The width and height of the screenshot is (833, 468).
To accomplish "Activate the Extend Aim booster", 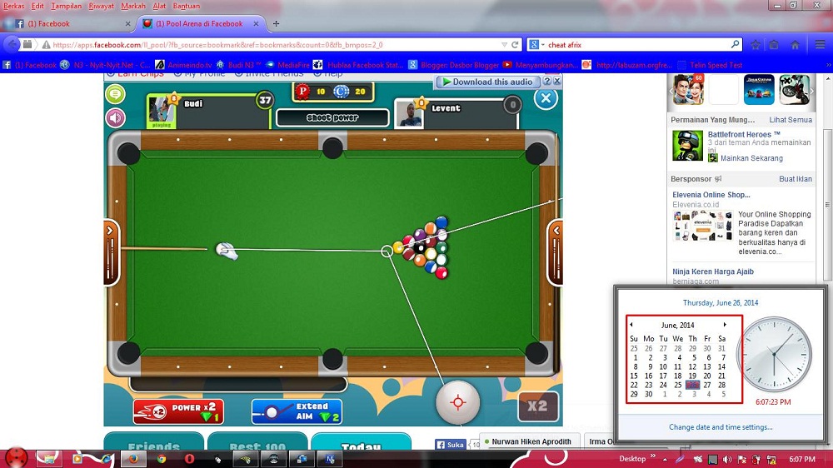I will [297, 411].
